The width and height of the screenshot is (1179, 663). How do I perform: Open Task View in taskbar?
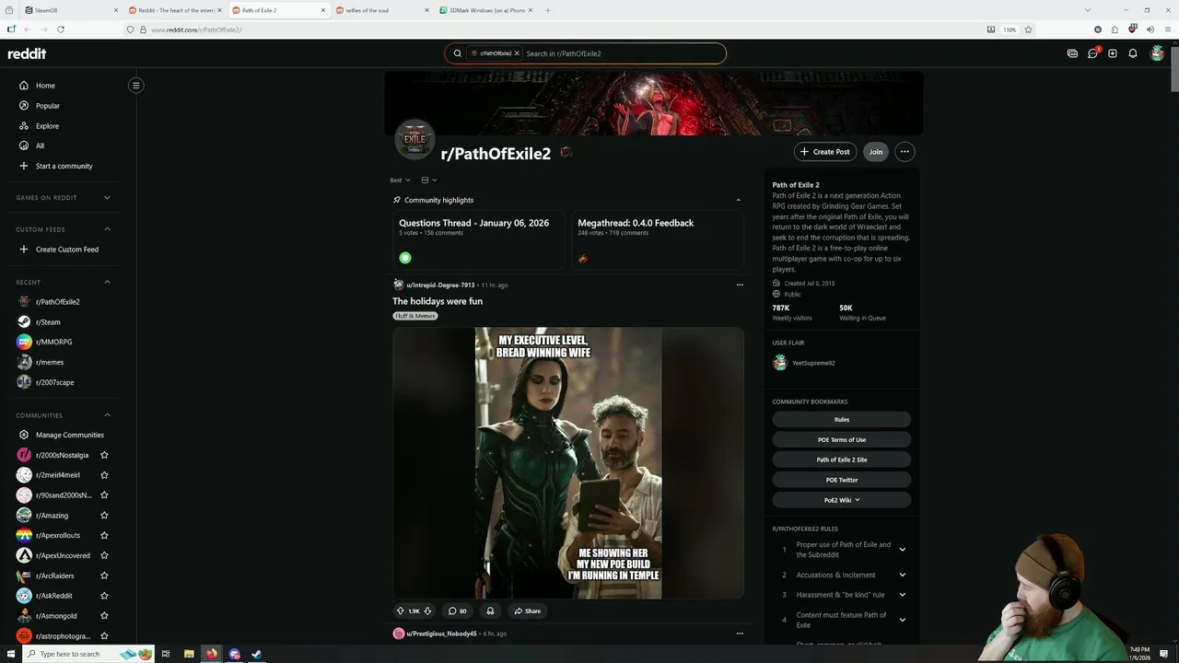pyautogui.click(x=166, y=654)
